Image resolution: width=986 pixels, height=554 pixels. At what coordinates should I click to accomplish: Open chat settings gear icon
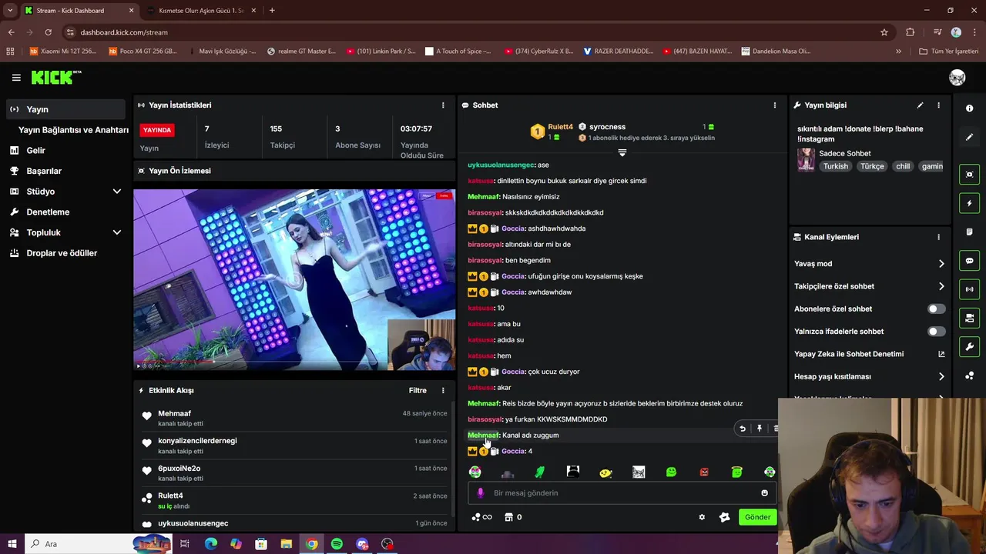(702, 517)
